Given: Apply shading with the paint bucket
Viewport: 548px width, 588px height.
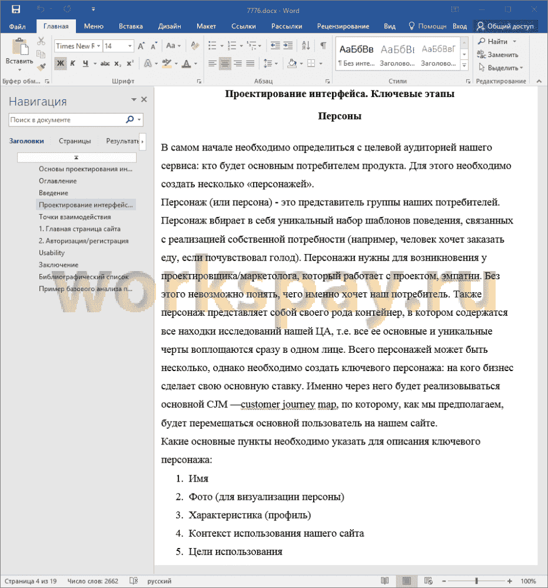Looking at the screenshot, I should (292, 64).
